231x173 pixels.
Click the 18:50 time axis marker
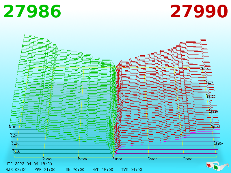tap(218, 144)
